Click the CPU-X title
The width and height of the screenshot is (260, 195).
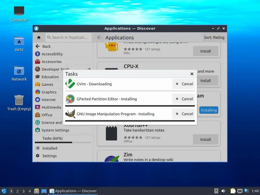click(131, 66)
